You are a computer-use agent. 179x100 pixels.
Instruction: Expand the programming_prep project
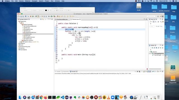(18, 47)
